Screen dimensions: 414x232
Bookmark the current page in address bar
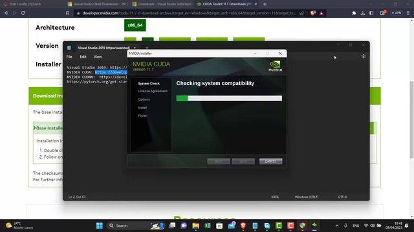(x=67, y=13)
